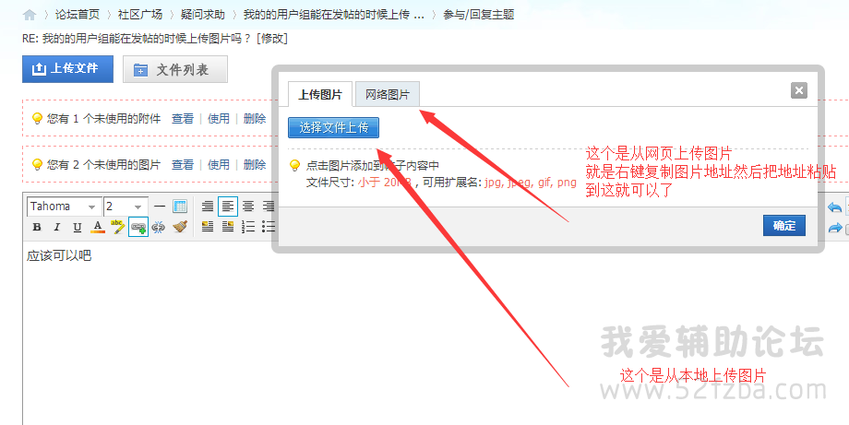Click the 上传文件 button
The image size is (849, 425).
coord(67,68)
